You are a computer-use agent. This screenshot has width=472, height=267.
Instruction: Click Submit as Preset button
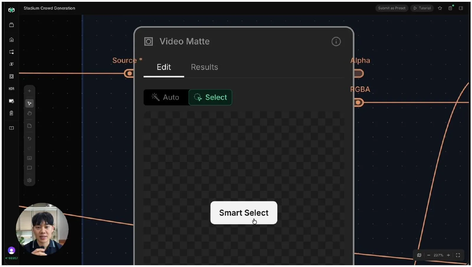point(392,8)
